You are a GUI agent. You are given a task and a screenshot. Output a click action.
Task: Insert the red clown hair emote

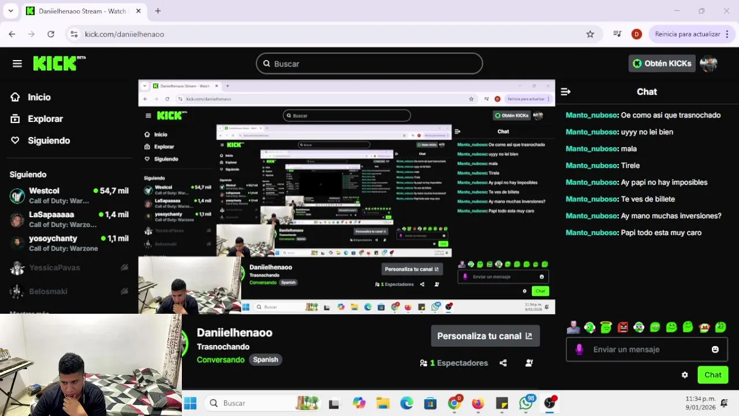click(704, 328)
